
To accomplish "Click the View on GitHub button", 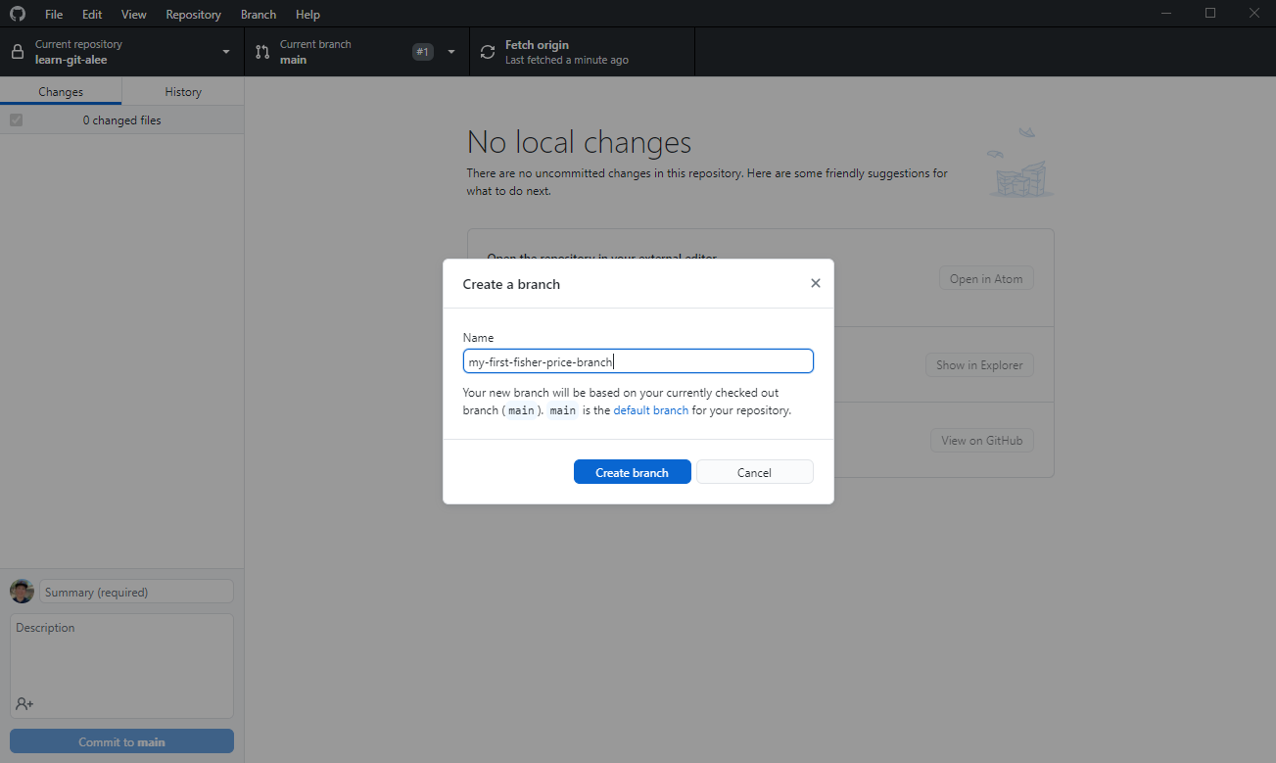I will [981, 440].
